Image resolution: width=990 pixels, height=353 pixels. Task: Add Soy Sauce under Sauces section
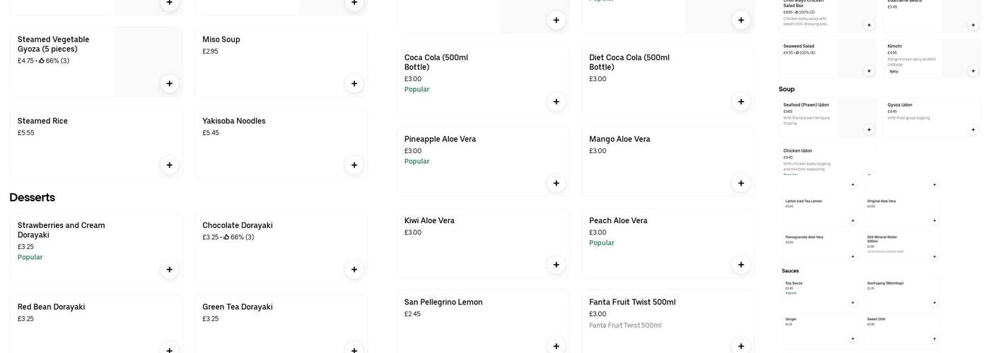tap(853, 303)
